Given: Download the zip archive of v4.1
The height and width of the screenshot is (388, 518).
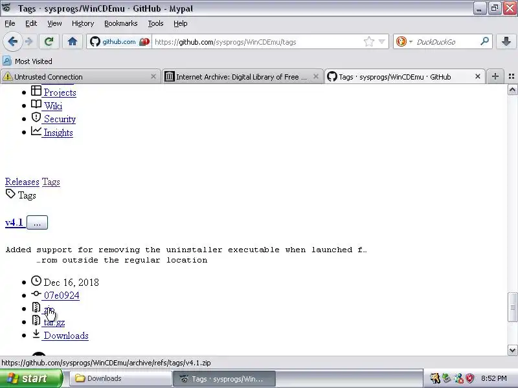Looking at the screenshot, I should pos(49,309).
